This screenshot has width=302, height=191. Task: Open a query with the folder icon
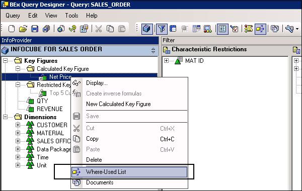23,29
